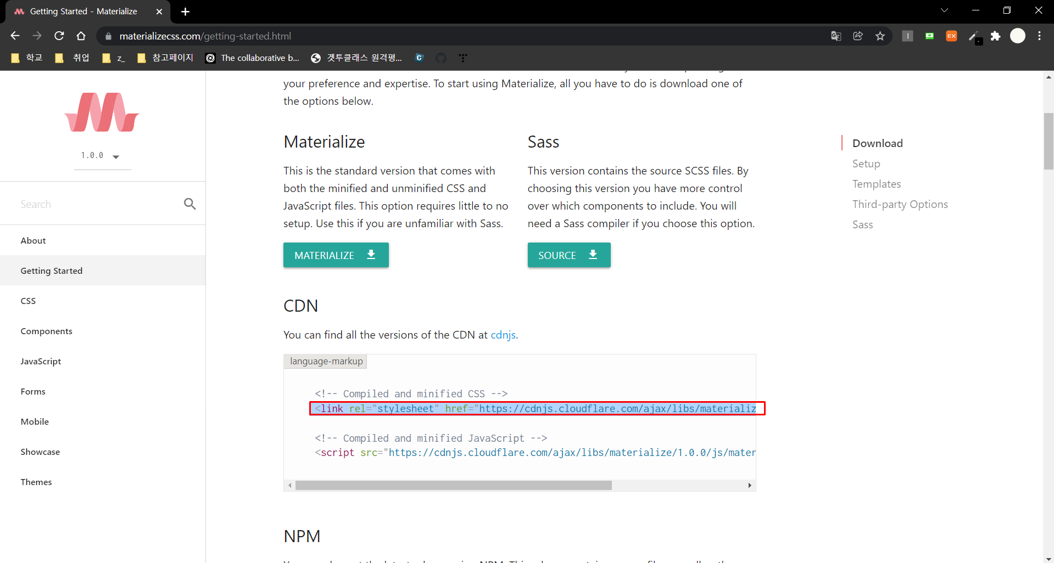Open the green screen extension icon

(929, 36)
